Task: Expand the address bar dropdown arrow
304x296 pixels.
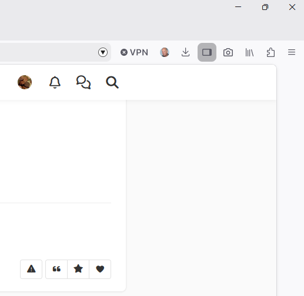Action: (x=103, y=52)
